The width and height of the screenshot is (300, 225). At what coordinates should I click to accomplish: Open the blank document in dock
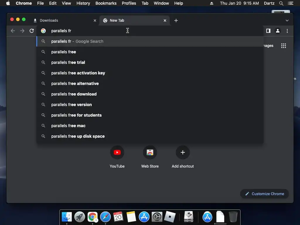pos(220,217)
